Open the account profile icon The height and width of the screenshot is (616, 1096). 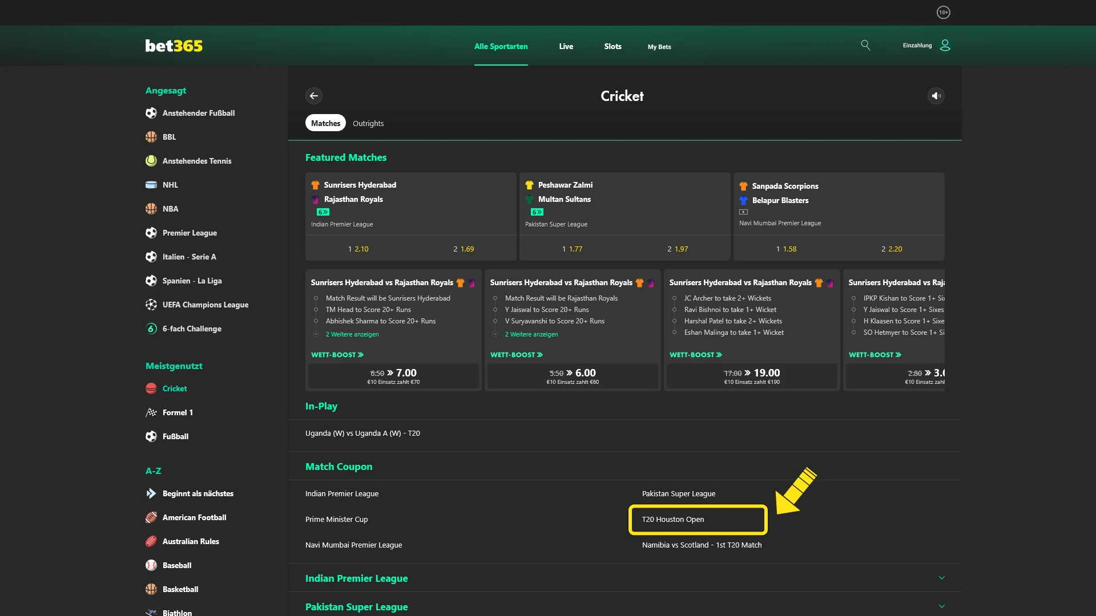[945, 45]
